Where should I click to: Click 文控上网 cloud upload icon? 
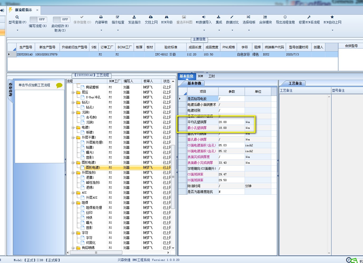pyautogui.click(x=151, y=17)
